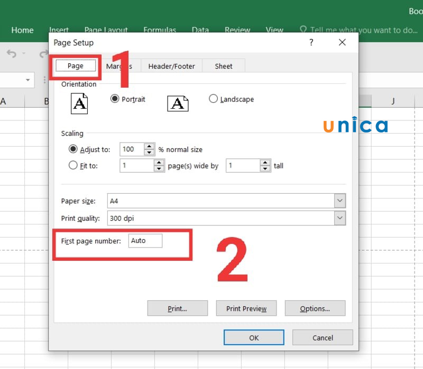
Task: Click the Options... button
Action: point(315,308)
